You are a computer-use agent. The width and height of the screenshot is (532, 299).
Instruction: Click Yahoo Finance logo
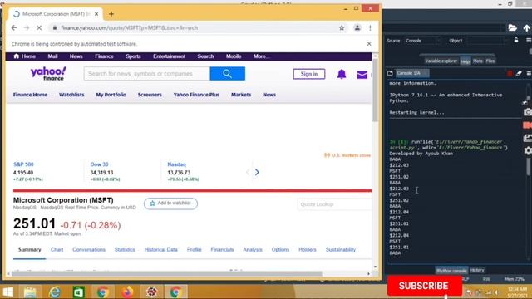(48, 73)
